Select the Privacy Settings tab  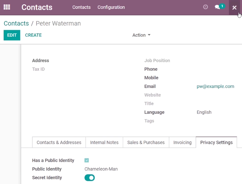(x=216, y=142)
